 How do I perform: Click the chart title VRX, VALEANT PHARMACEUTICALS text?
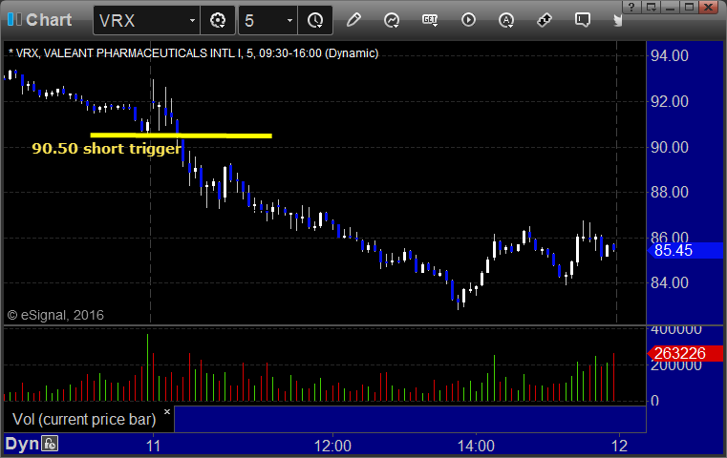pyautogui.click(x=195, y=53)
